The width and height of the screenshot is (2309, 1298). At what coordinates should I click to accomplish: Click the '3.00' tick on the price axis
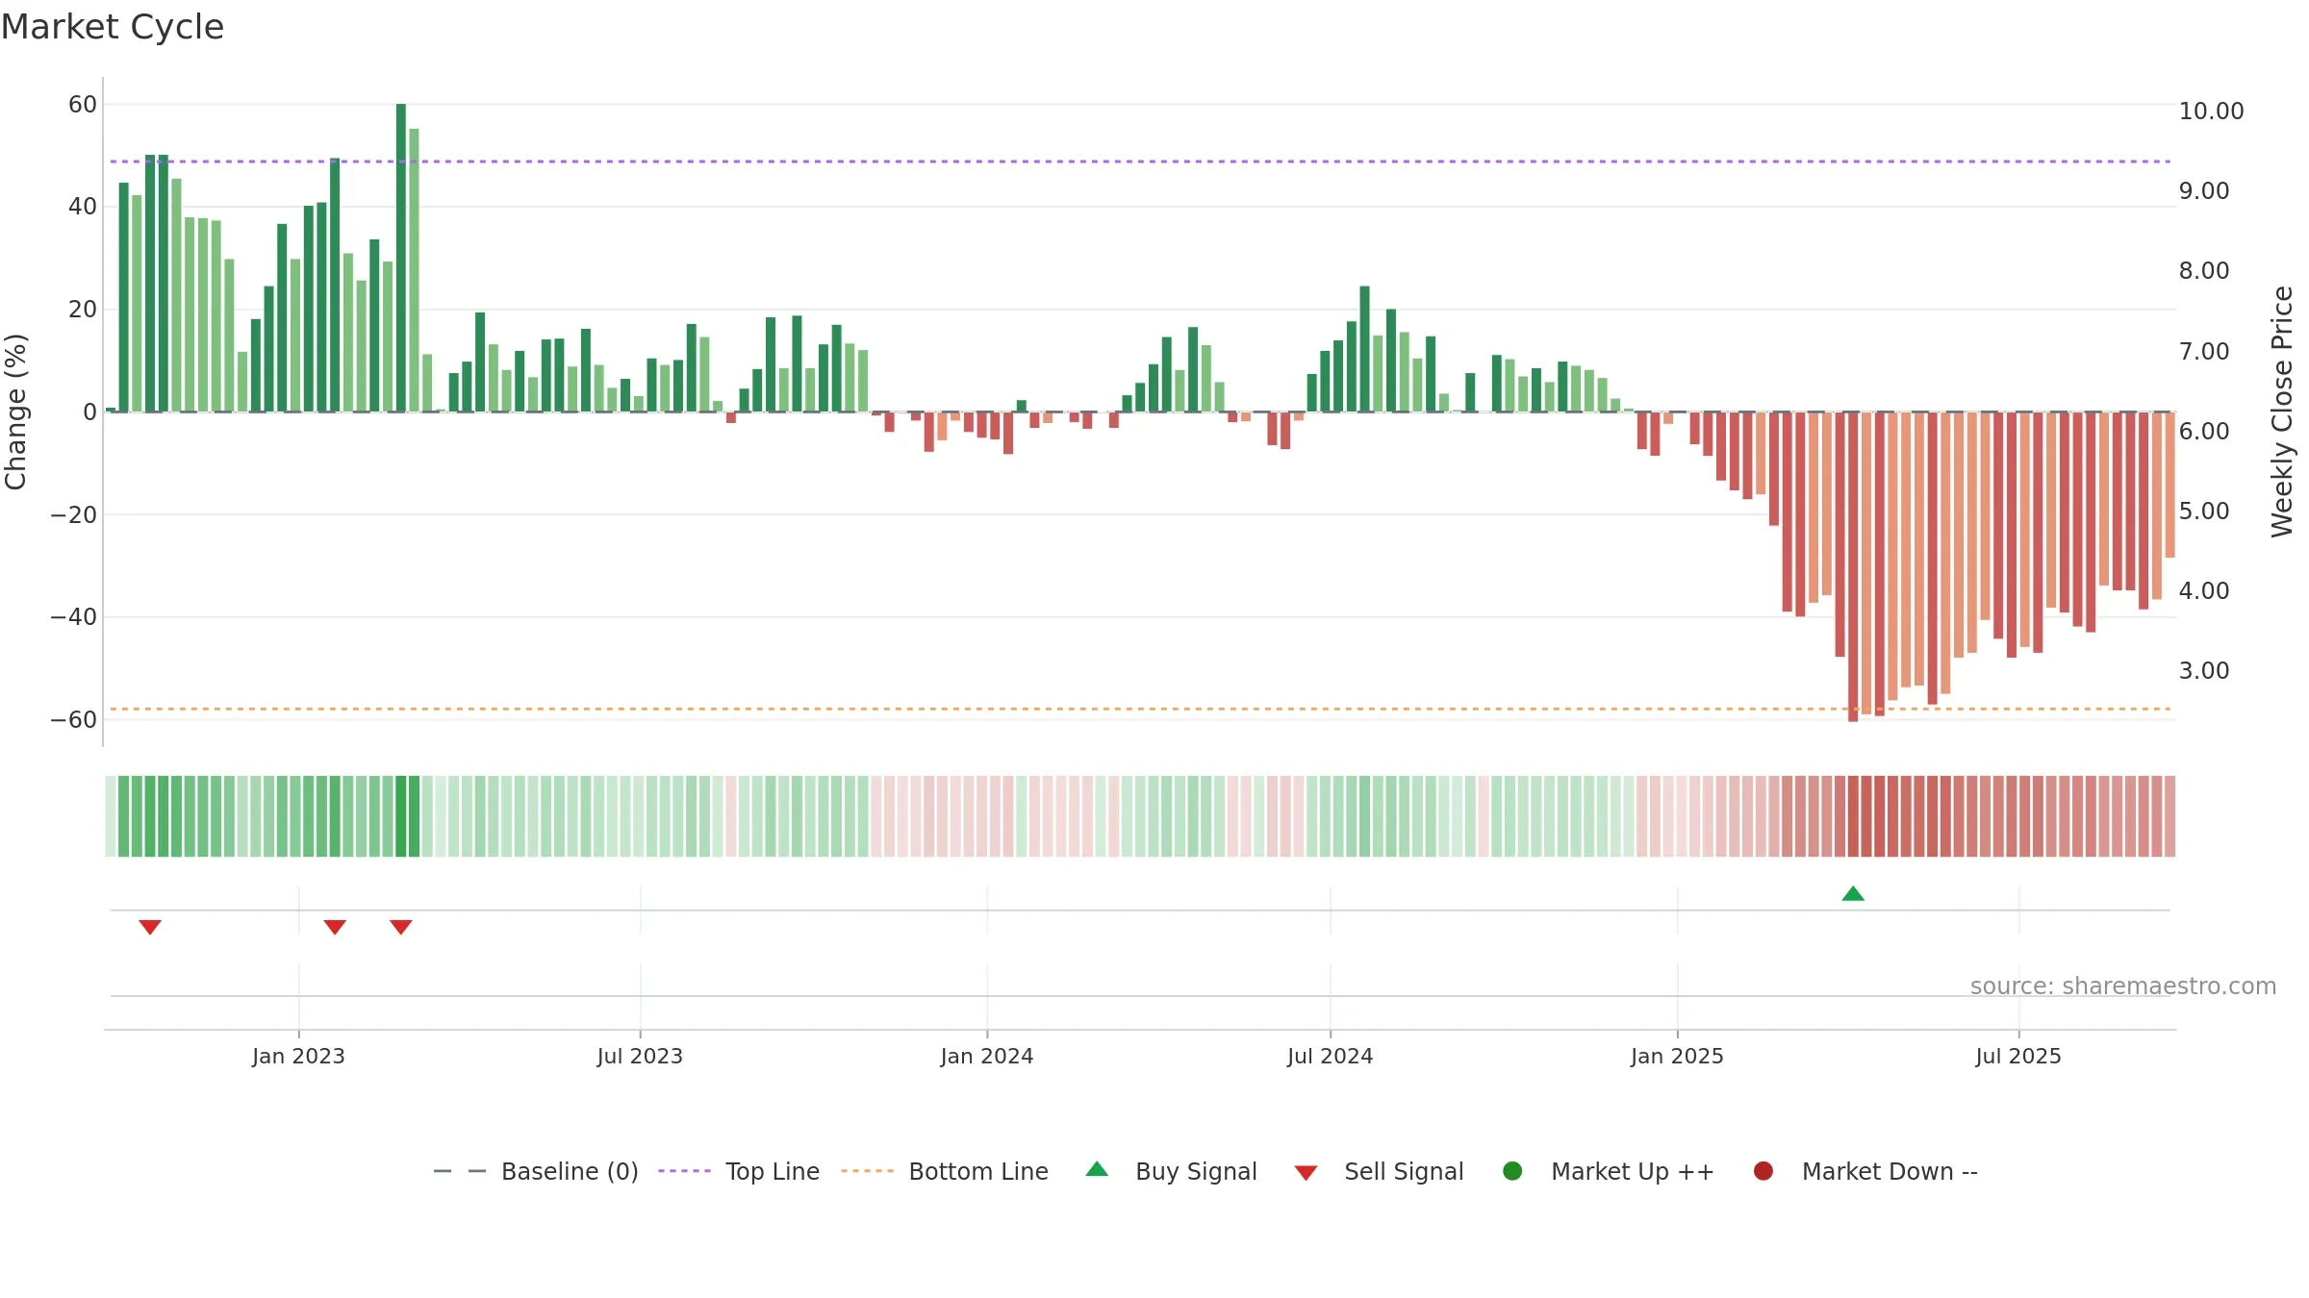coord(2204,671)
